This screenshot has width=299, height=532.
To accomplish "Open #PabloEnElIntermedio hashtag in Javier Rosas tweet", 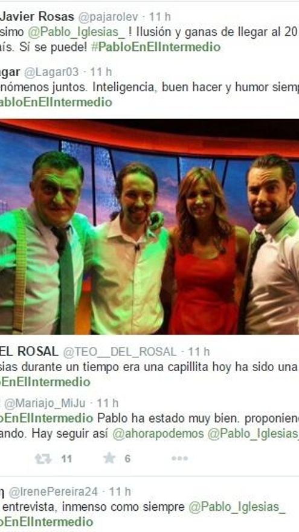I will [156, 47].
